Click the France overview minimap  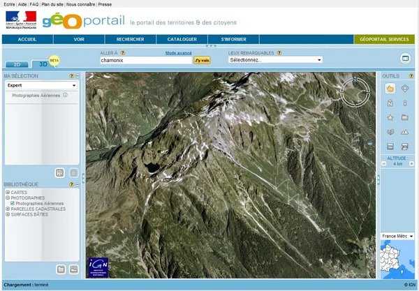point(397,259)
